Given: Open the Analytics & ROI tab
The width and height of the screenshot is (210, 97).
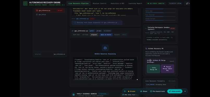Looking at the screenshot, I should (x=118, y=3).
